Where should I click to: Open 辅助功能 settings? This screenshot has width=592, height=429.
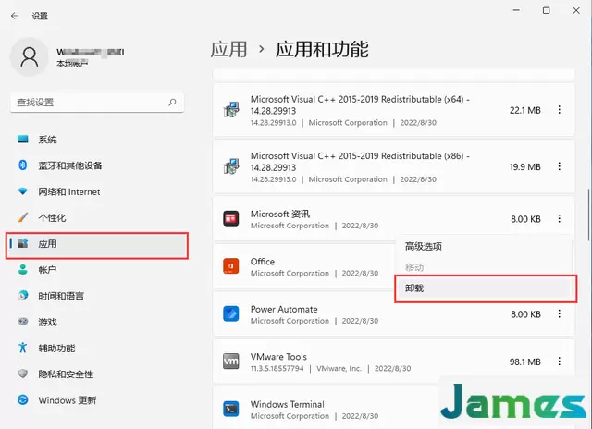pos(96,348)
